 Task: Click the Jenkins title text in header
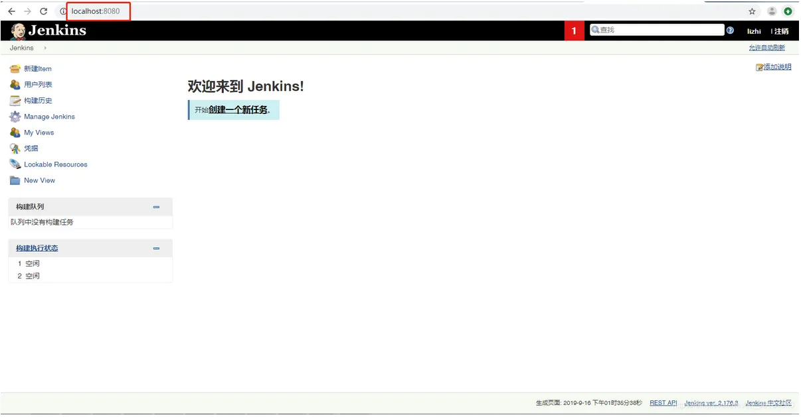click(57, 30)
